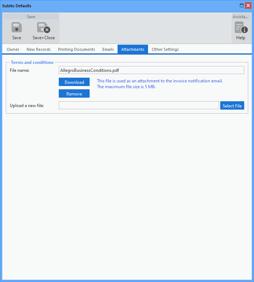Close the Subito Defaults window

pos(248,5)
